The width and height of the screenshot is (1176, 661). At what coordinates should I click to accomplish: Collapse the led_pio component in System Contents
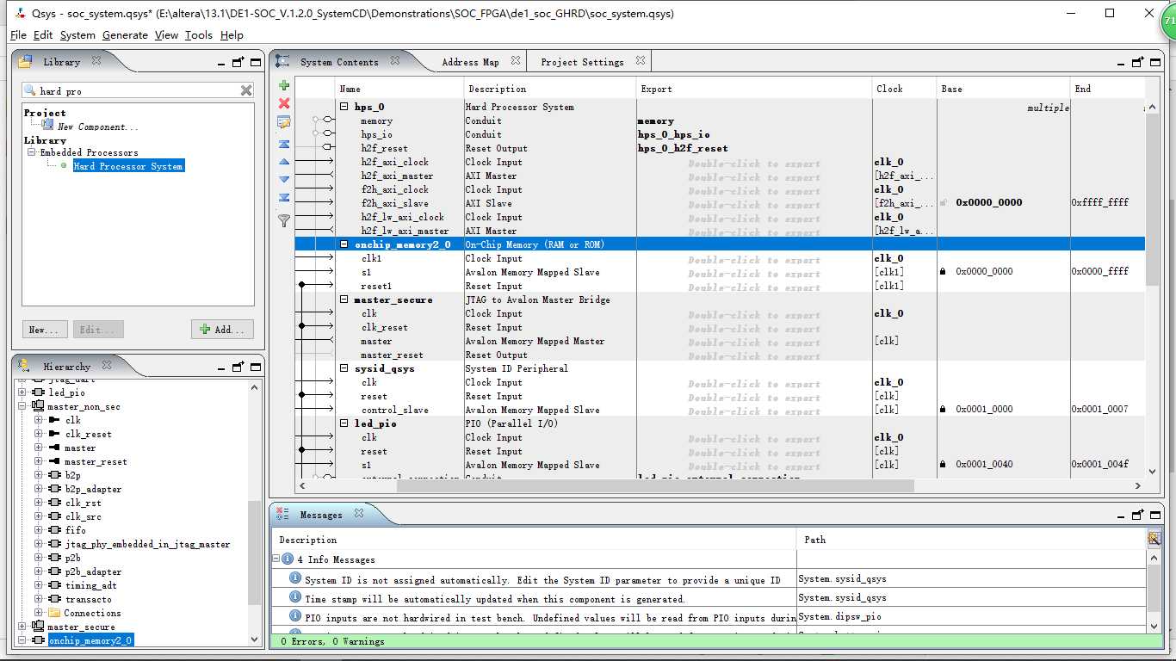click(344, 423)
